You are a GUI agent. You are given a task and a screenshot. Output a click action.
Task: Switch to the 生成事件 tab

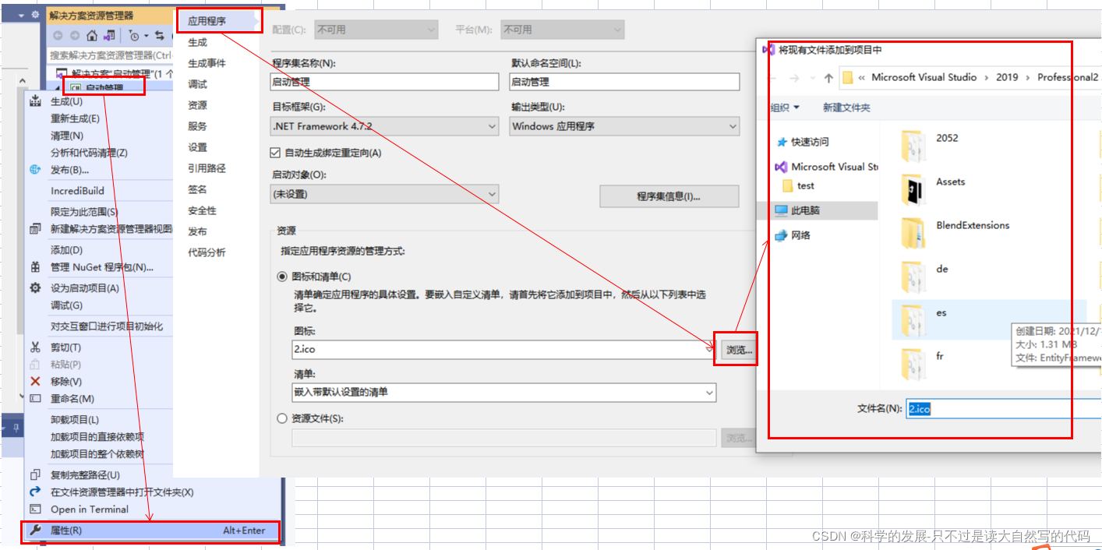[x=207, y=63]
